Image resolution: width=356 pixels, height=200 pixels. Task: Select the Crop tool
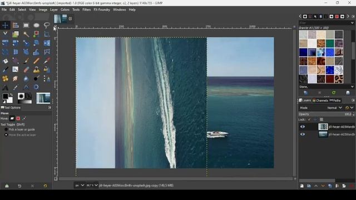pos(47,34)
